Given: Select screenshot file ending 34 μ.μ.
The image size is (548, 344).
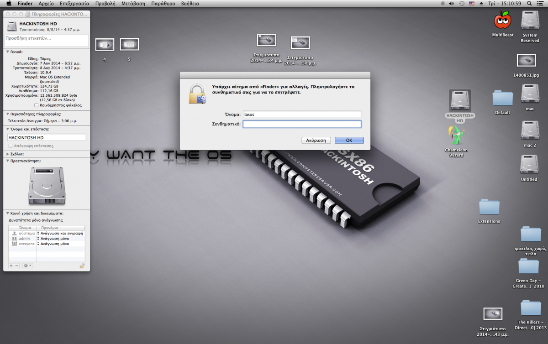Looking at the screenshot, I should [x=266, y=40].
